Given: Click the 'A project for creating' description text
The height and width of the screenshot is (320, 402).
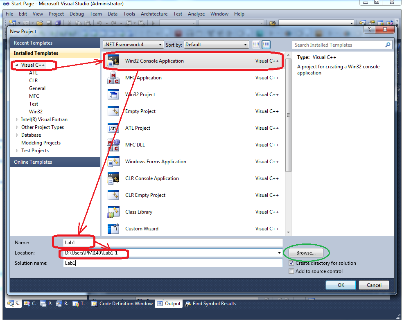Looking at the screenshot, I should click(x=338, y=70).
